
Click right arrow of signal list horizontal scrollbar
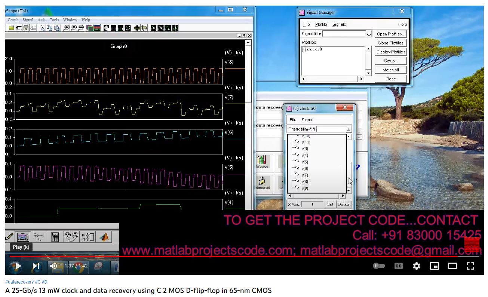click(x=343, y=196)
